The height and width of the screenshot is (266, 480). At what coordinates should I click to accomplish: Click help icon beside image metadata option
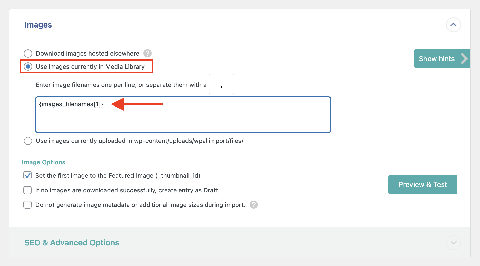(x=254, y=205)
